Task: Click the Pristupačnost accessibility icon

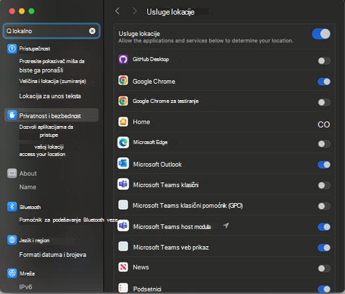Action: coord(12,48)
